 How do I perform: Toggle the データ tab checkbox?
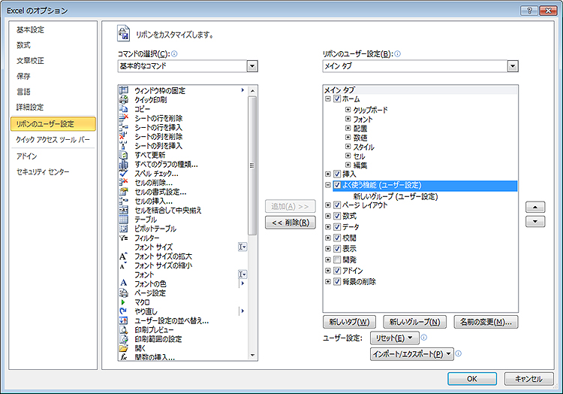[x=337, y=227]
